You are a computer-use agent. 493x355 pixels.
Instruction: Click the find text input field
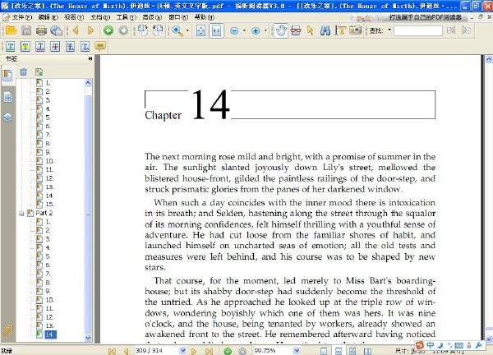pos(418,30)
